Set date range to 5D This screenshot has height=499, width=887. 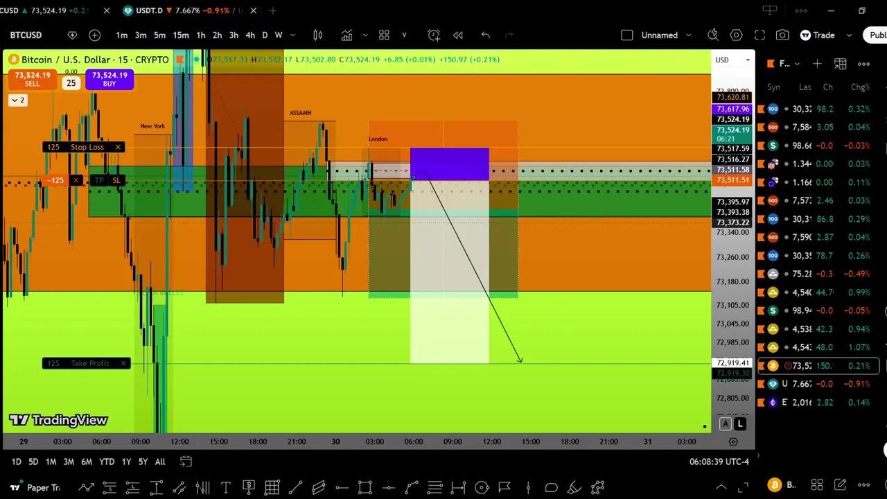coord(33,462)
